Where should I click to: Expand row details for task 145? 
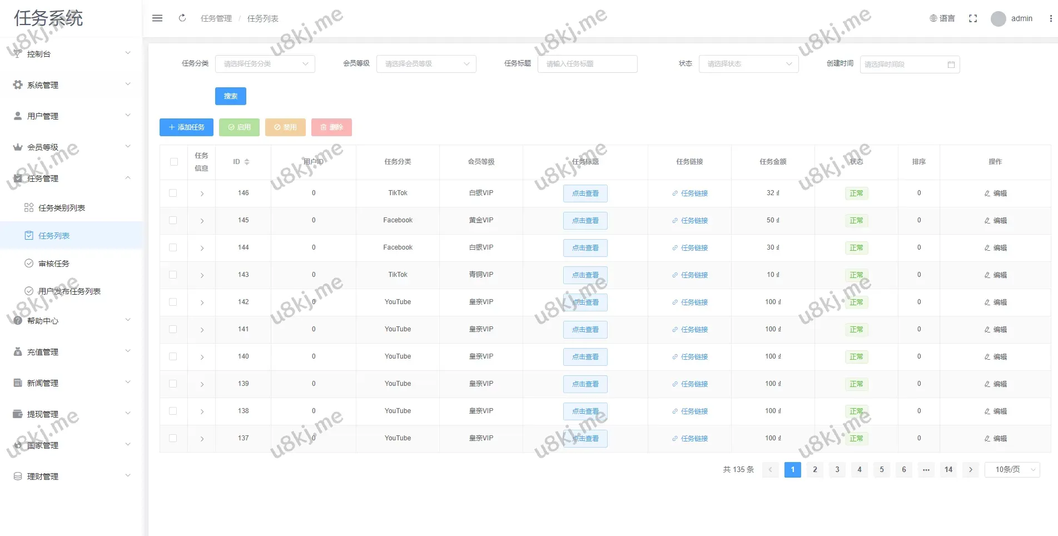(202, 221)
